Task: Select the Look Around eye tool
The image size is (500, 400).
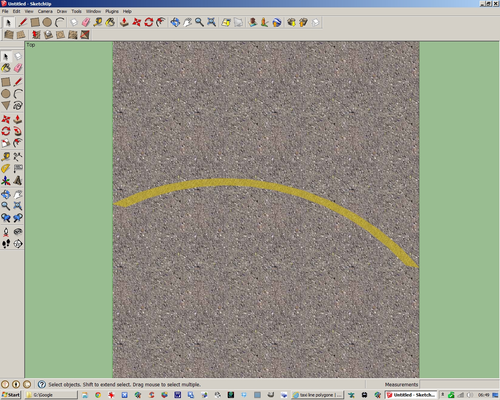Action: [18, 232]
